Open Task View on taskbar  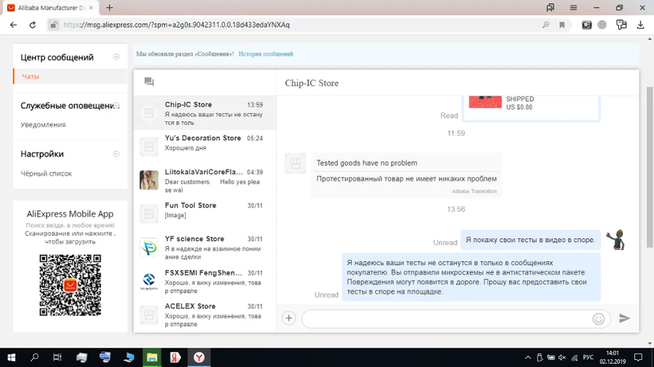(x=57, y=357)
